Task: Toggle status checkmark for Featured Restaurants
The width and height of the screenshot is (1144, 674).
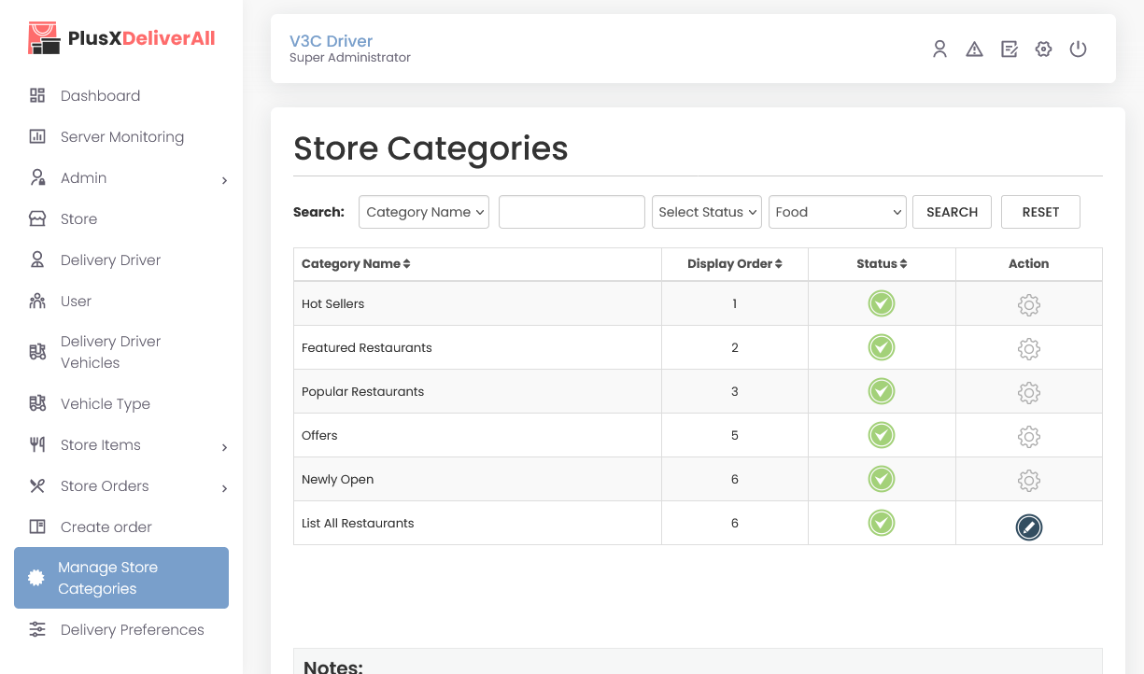Action: coord(882,347)
